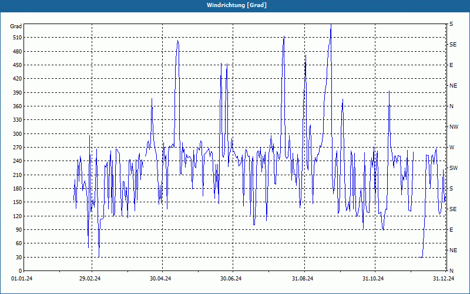Click the 01.01.24 date label
The height and width of the screenshot is (294, 470).
22,279
